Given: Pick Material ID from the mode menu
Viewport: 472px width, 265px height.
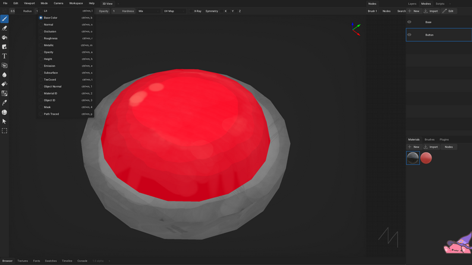Looking at the screenshot, I should point(65,93).
